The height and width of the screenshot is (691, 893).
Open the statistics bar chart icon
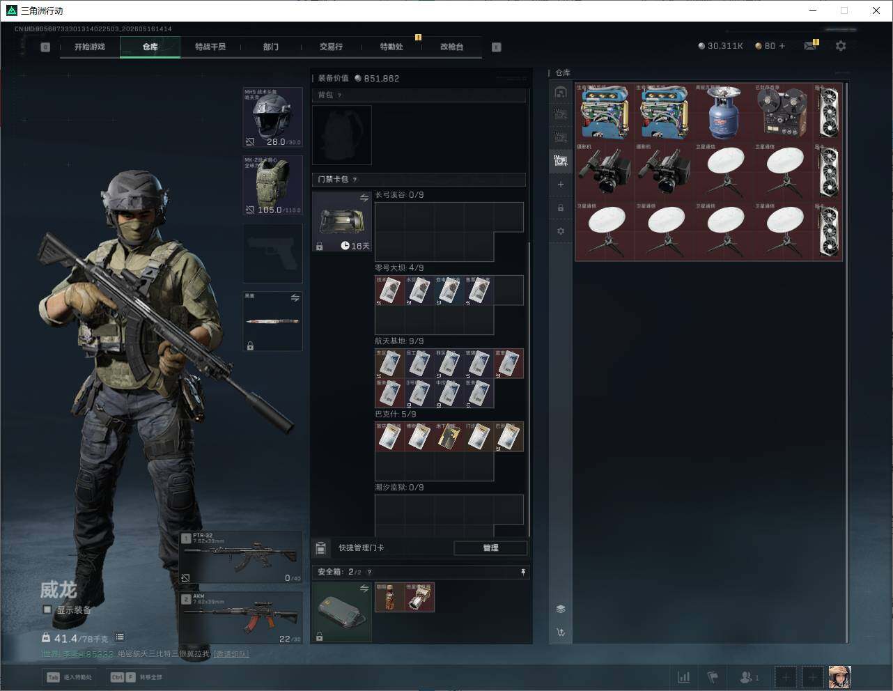(x=684, y=677)
